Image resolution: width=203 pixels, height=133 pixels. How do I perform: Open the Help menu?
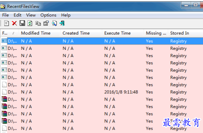click(x=66, y=15)
